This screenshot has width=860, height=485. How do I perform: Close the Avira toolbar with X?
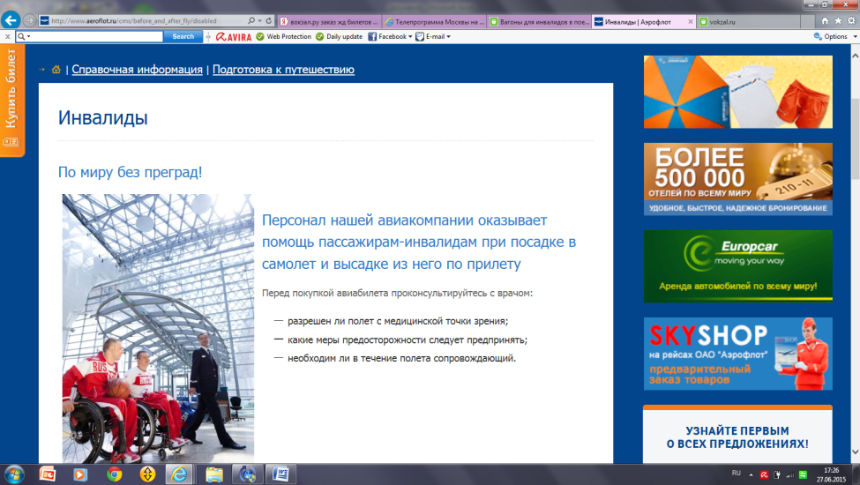tap(8, 37)
